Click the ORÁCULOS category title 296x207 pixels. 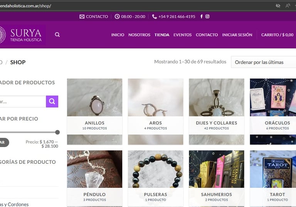[x=277, y=123]
